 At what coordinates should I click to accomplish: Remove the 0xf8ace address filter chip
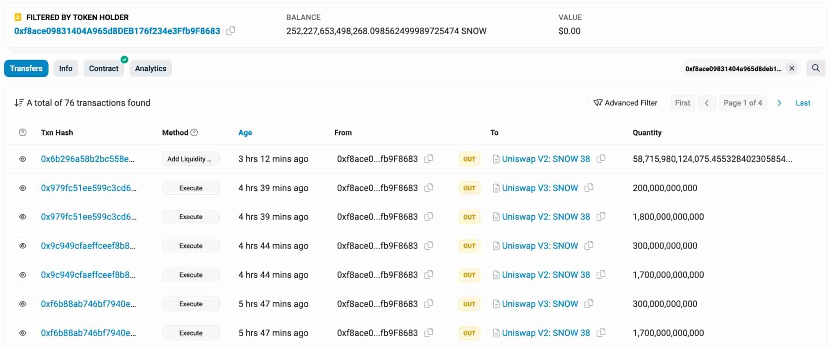click(791, 68)
